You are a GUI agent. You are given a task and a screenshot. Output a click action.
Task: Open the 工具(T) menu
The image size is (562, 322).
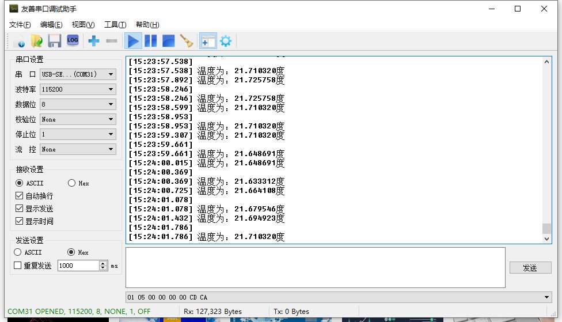pyautogui.click(x=115, y=24)
